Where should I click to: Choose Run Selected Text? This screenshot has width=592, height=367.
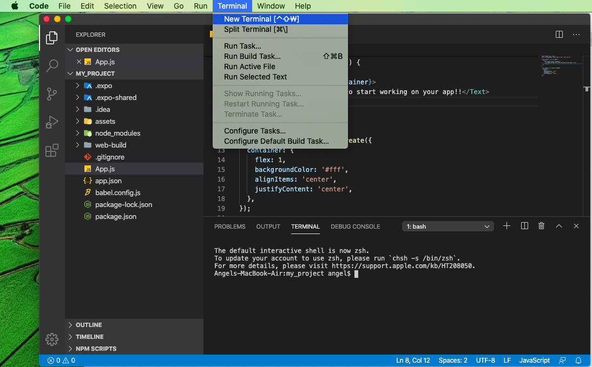[x=280, y=77]
